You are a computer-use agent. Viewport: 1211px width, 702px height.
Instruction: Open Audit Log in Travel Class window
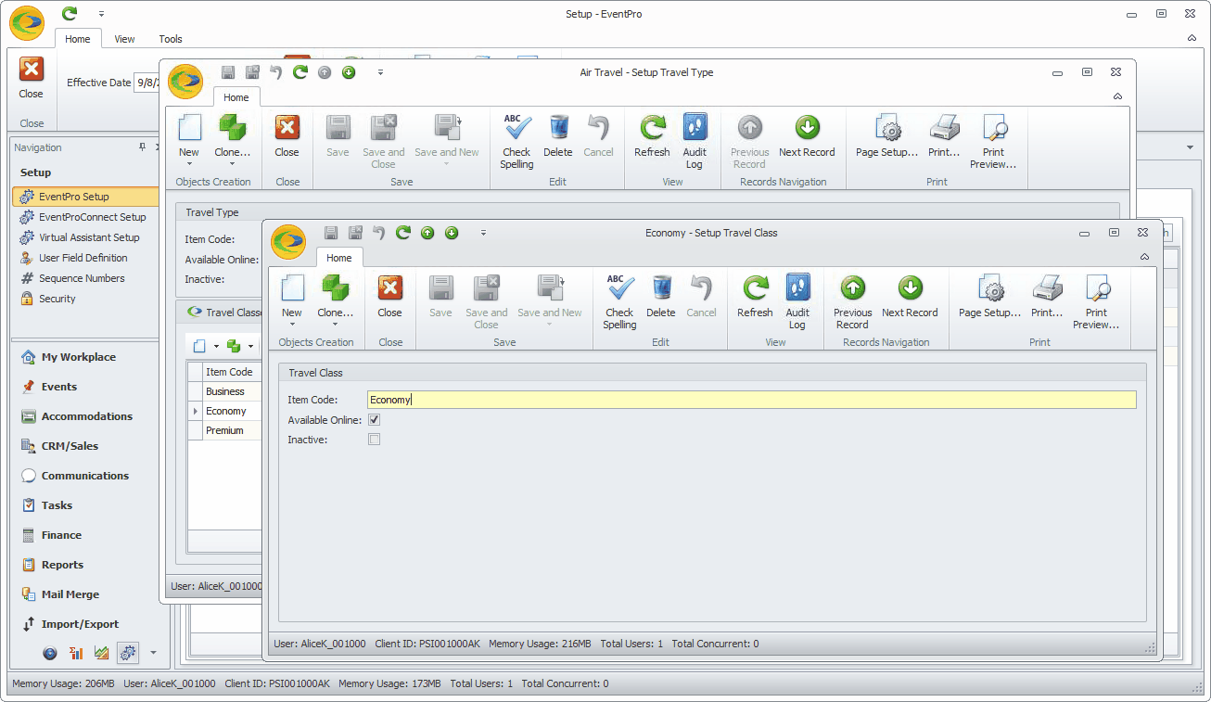(x=797, y=301)
